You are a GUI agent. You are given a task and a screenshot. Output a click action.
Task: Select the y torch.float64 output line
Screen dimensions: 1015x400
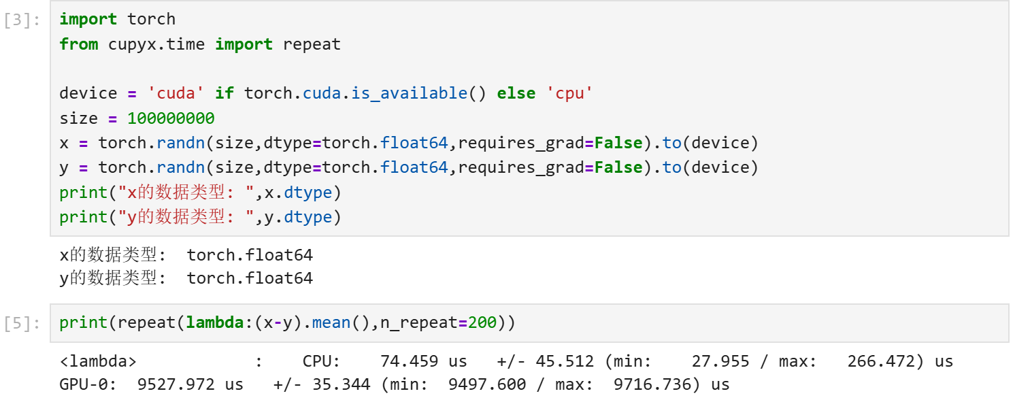pos(186,278)
